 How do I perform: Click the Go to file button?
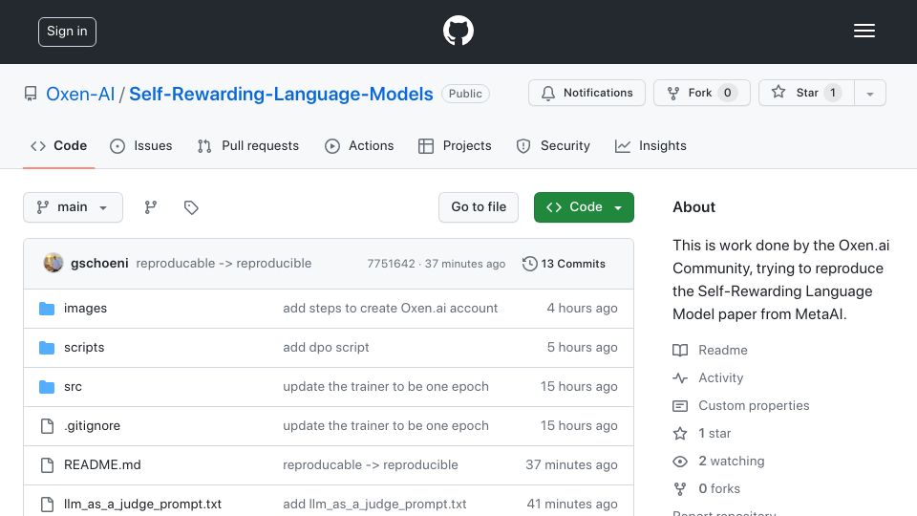point(479,207)
